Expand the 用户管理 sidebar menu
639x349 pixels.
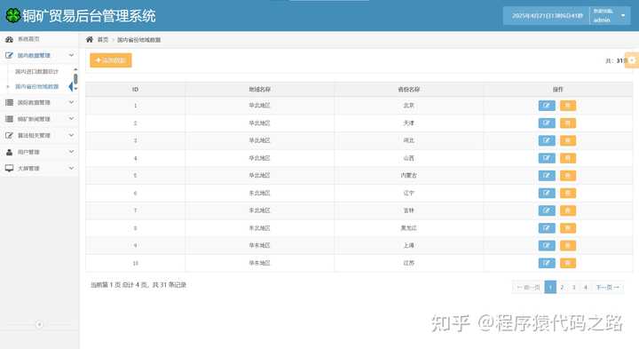[x=39, y=152]
